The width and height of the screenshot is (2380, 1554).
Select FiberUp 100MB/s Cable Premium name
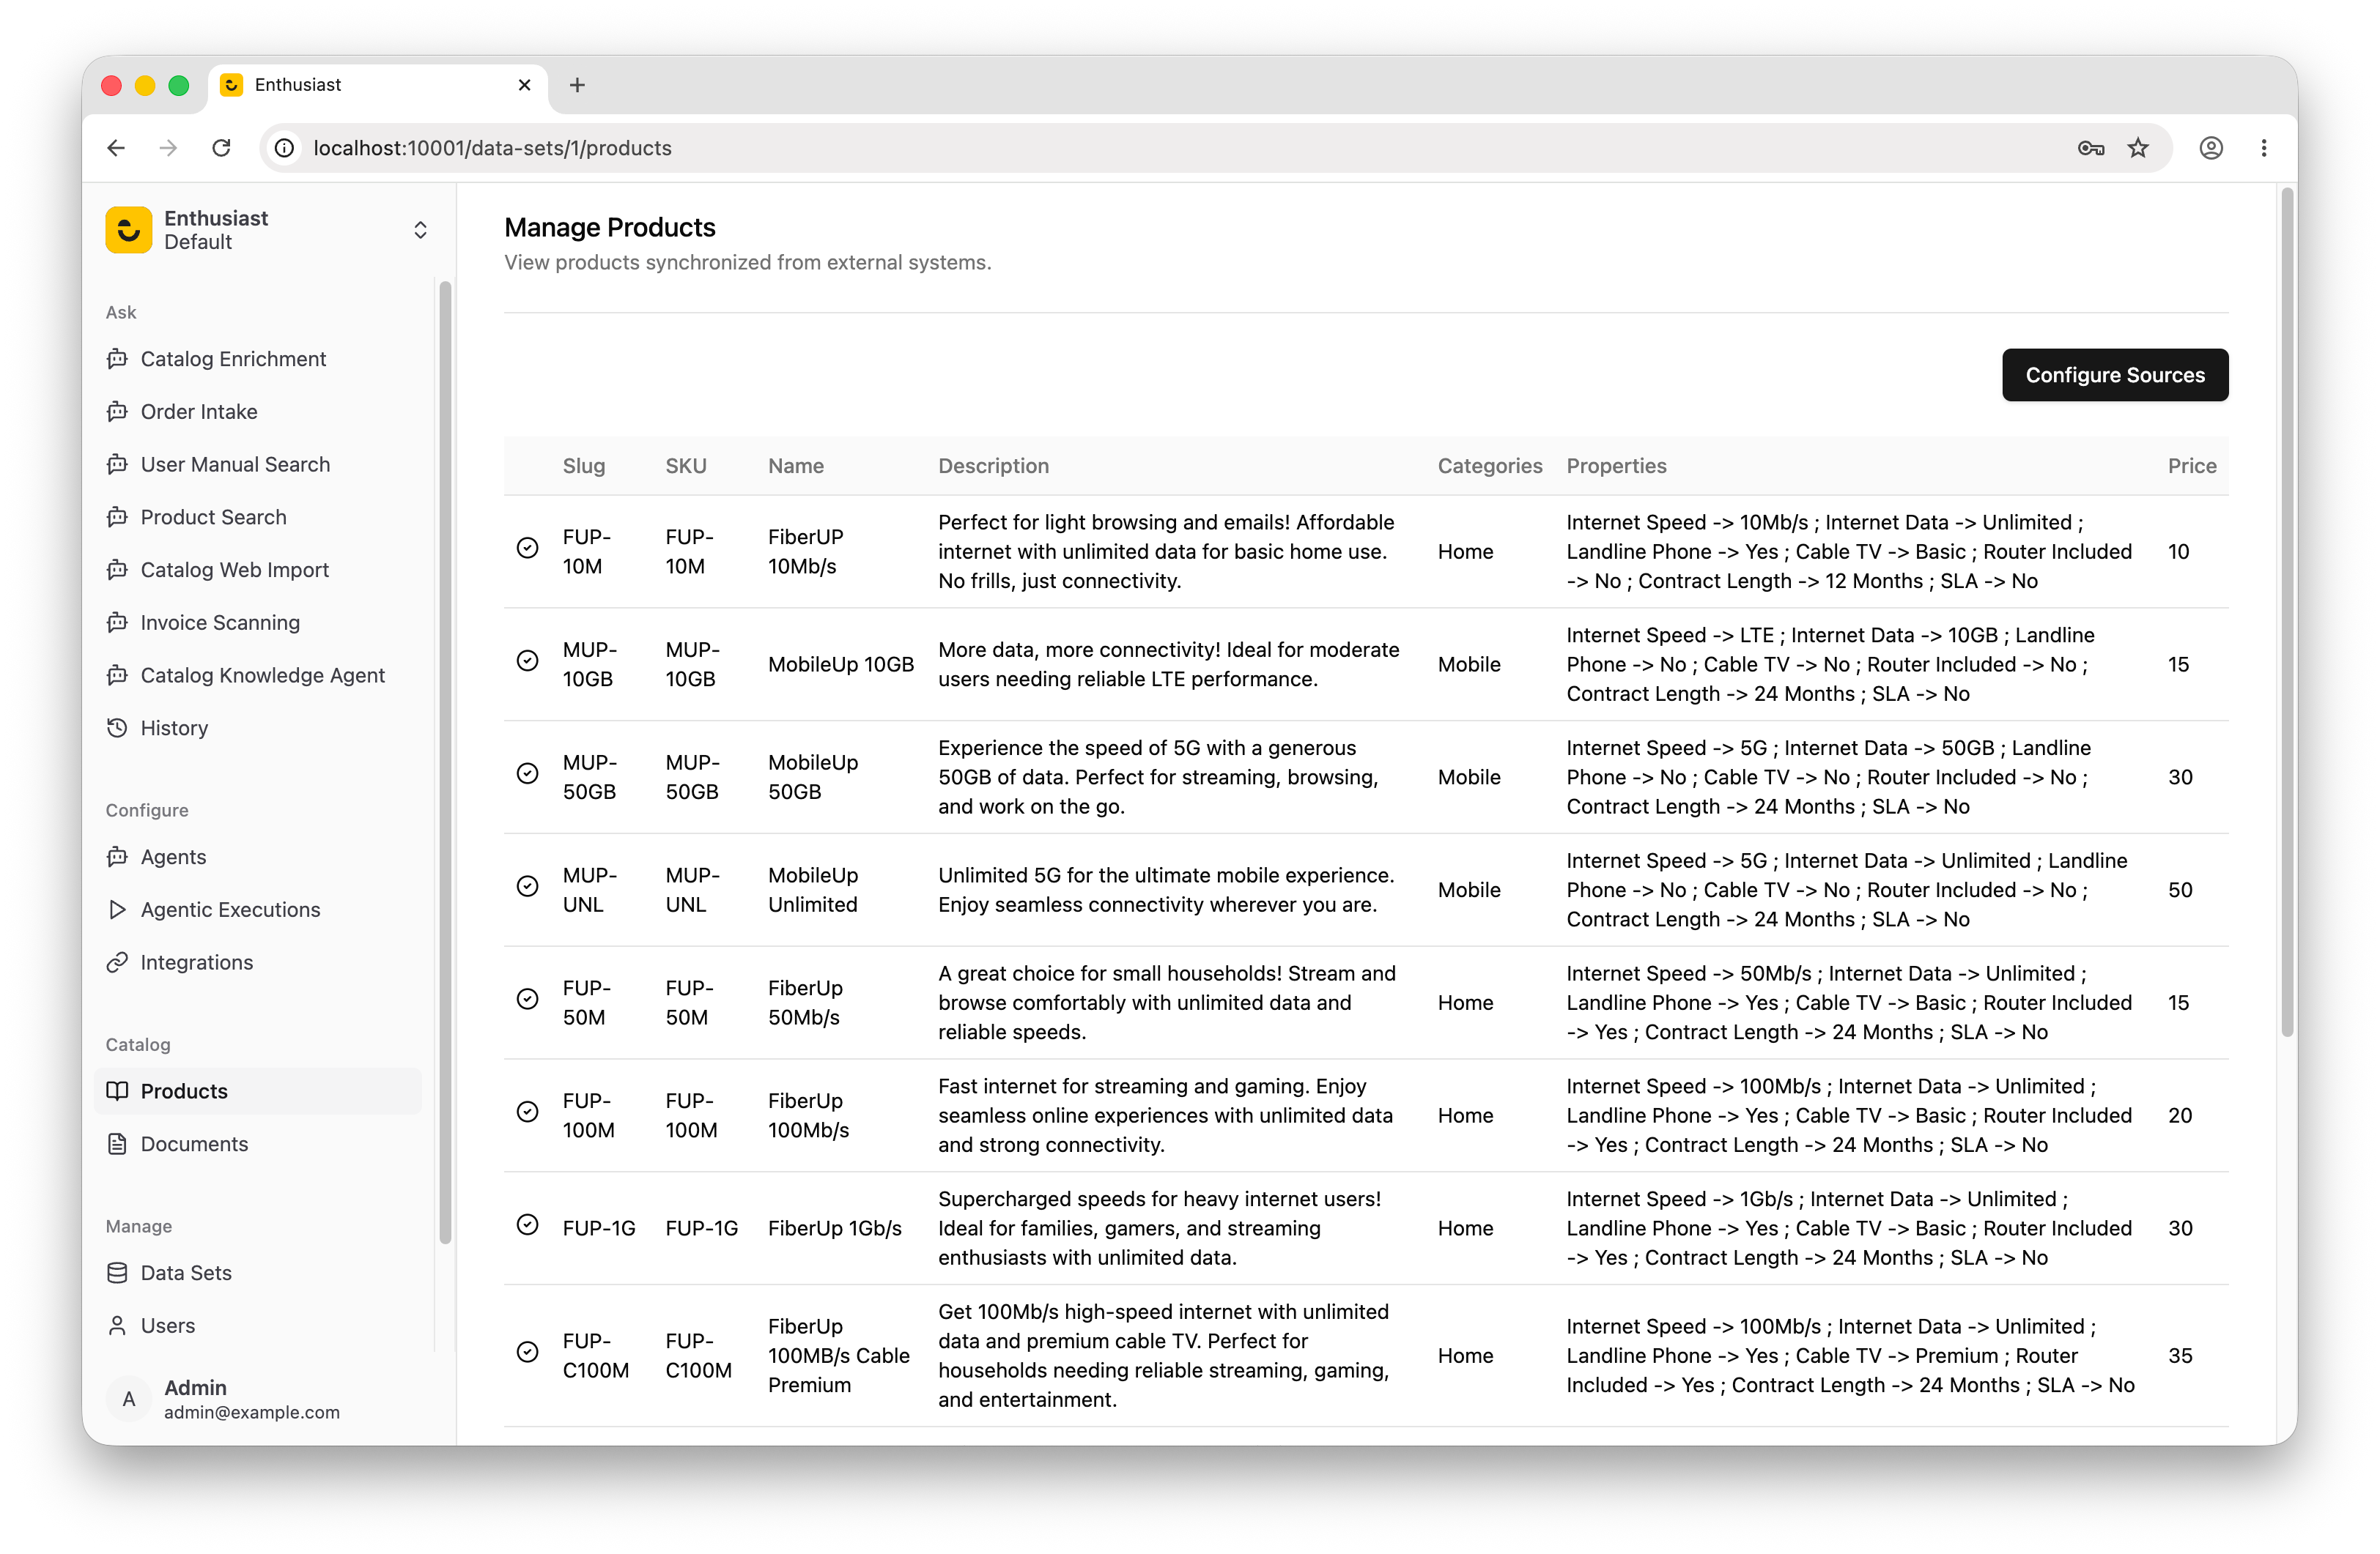[x=839, y=1355]
